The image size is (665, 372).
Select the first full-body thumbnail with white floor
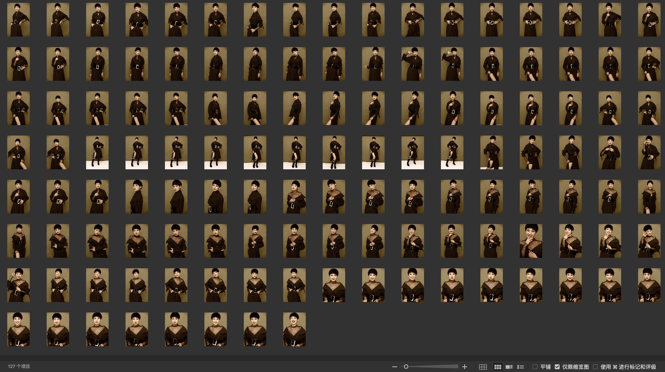97,152
